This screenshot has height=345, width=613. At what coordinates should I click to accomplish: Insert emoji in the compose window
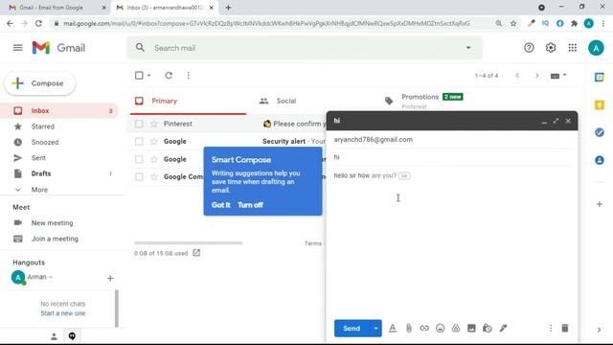point(441,328)
